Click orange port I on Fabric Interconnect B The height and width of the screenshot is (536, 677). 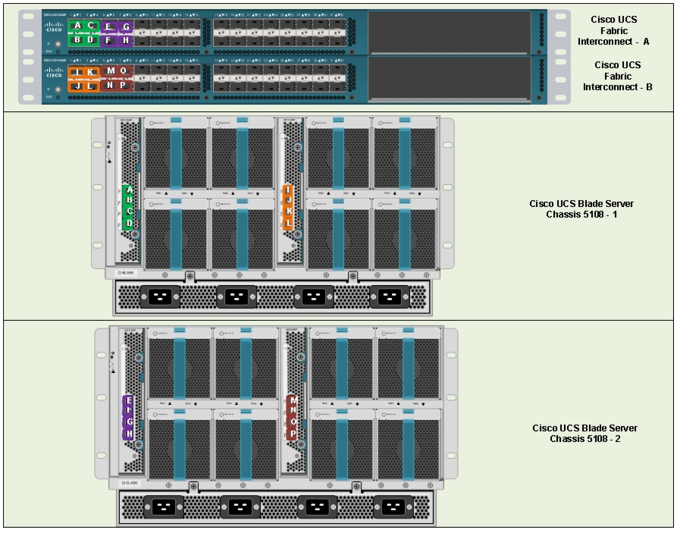click(x=77, y=72)
